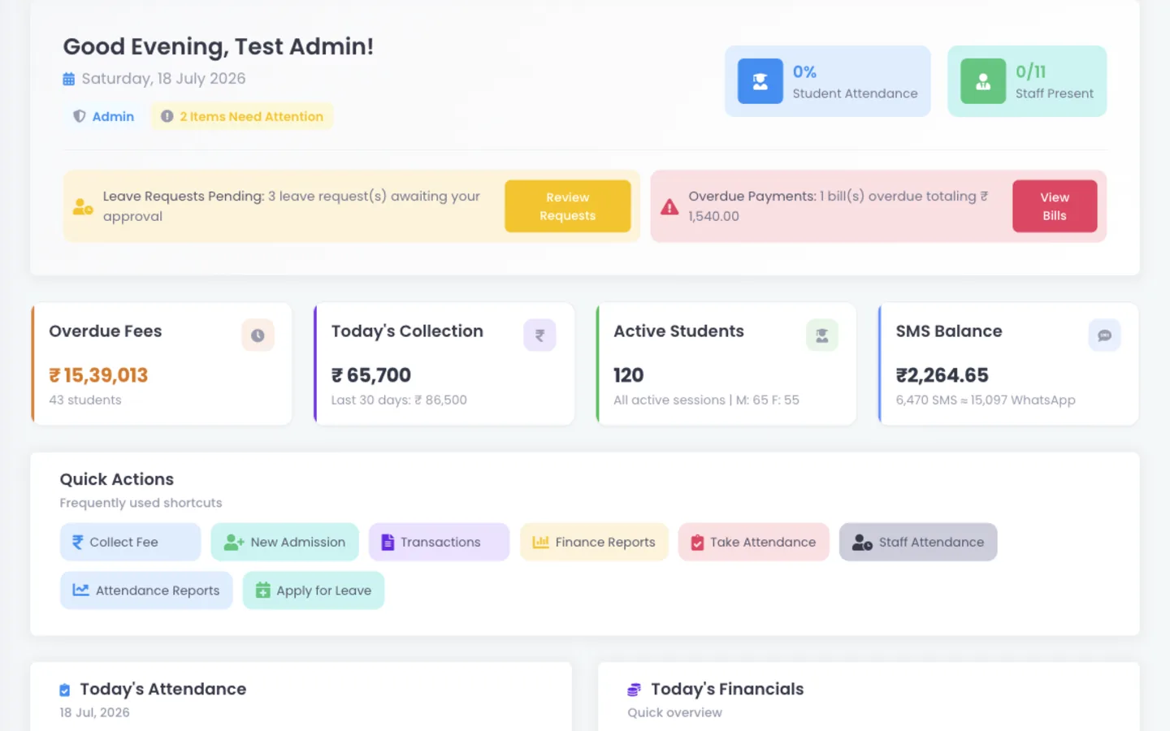Click the Student Attendance graduate icon
Image resolution: width=1170 pixels, height=731 pixels.
760,81
